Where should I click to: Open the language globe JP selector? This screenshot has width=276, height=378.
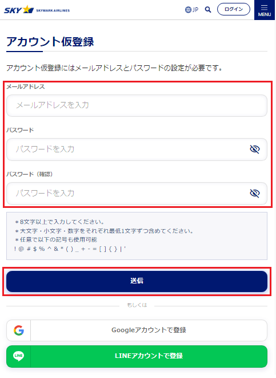191,10
